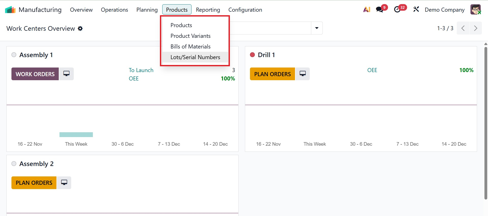Expand the search options dropdown arrow
This screenshot has width=488, height=216.
tap(317, 28)
